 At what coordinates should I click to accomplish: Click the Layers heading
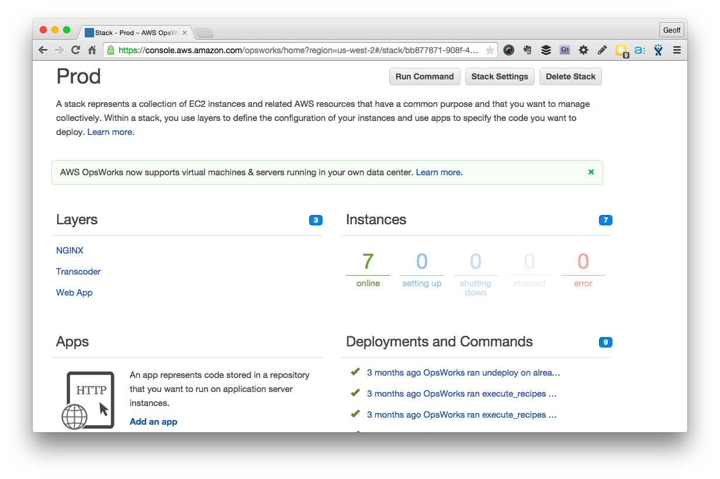click(77, 220)
